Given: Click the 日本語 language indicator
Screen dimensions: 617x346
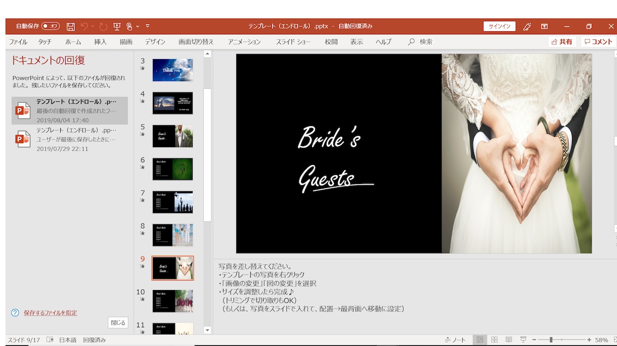Looking at the screenshot, I should coord(68,340).
